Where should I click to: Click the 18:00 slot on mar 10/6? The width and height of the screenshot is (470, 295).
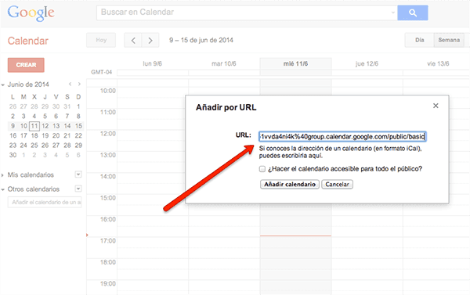pyautogui.click(x=224, y=269)
